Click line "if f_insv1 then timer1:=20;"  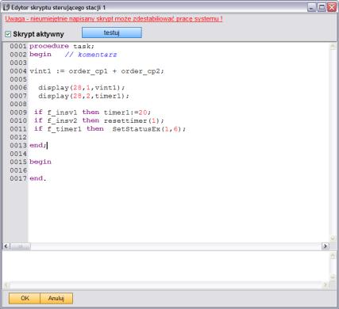[x=92, y=113]
